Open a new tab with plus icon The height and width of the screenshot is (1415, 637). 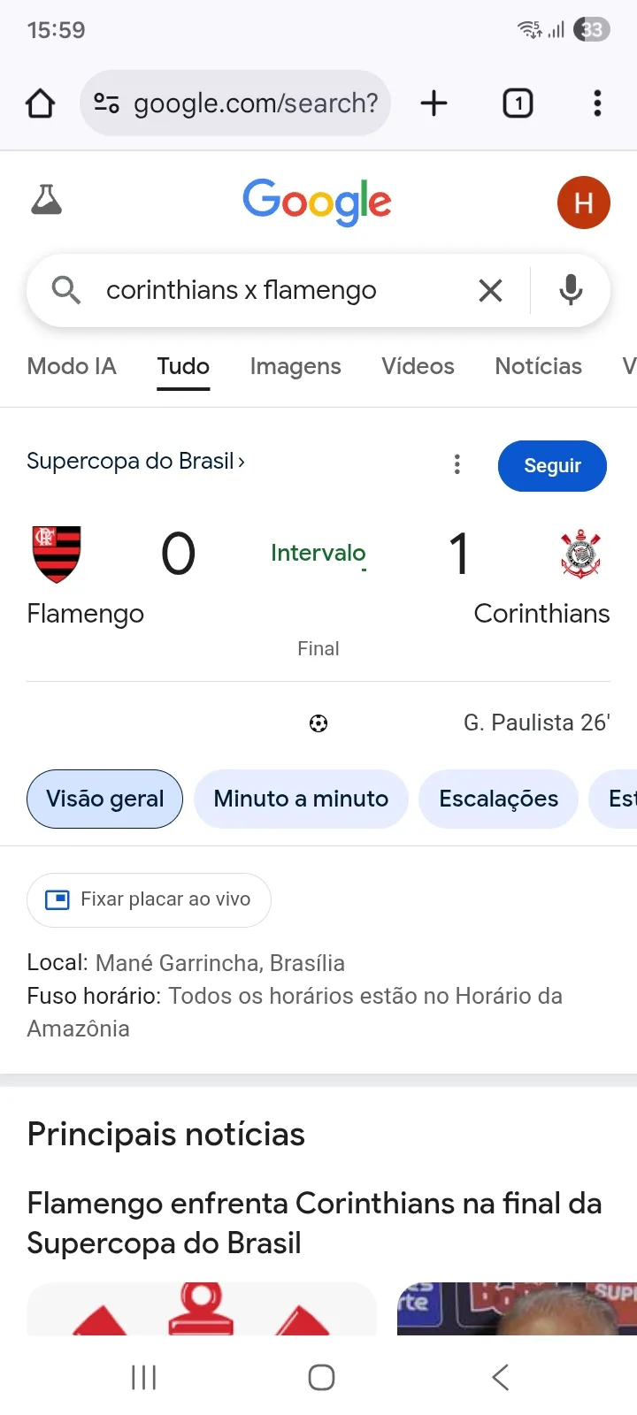point(434,103)
